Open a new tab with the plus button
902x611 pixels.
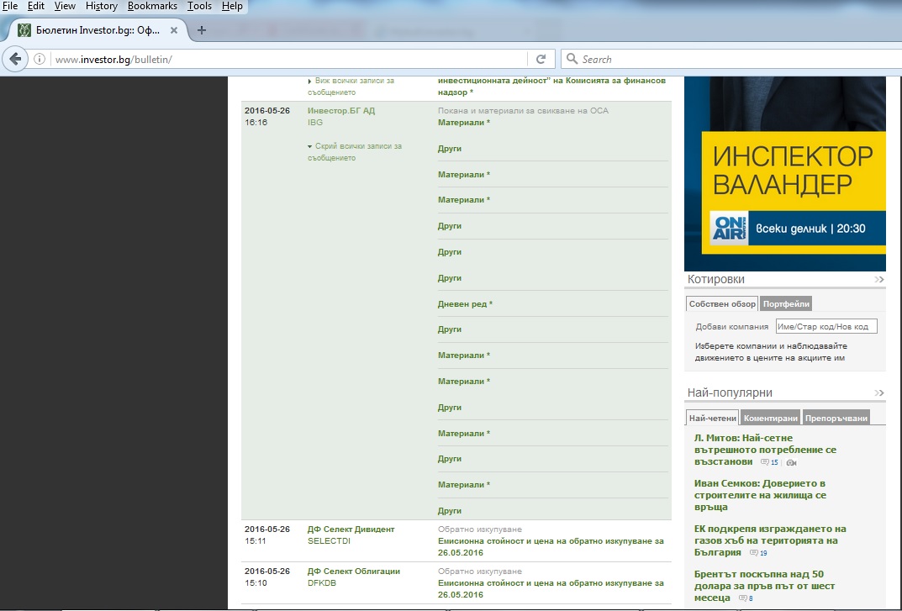tap(202, 30)
